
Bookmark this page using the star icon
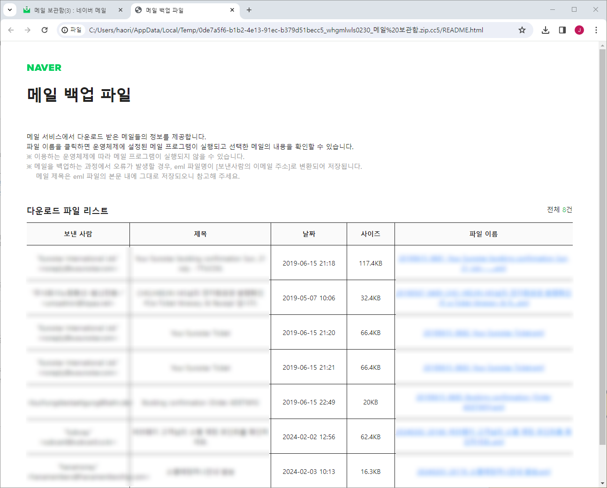522,30
